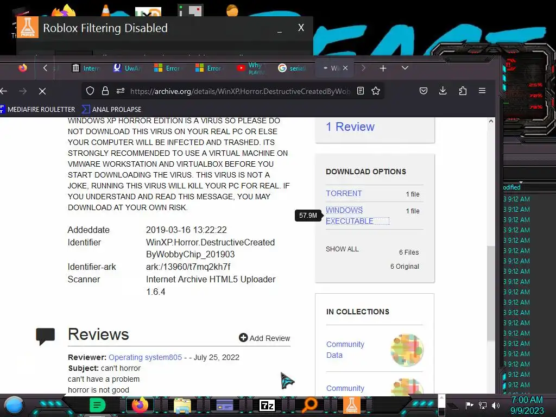Close the Roblox Filtering Disabled window
556x417 pixels.
pos(301,28)
